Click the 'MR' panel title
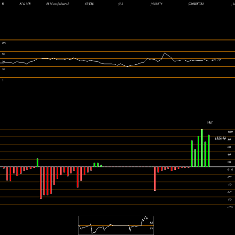Image resolution: width=235 pixels, height=235 pixels. [x=210, y=122]
